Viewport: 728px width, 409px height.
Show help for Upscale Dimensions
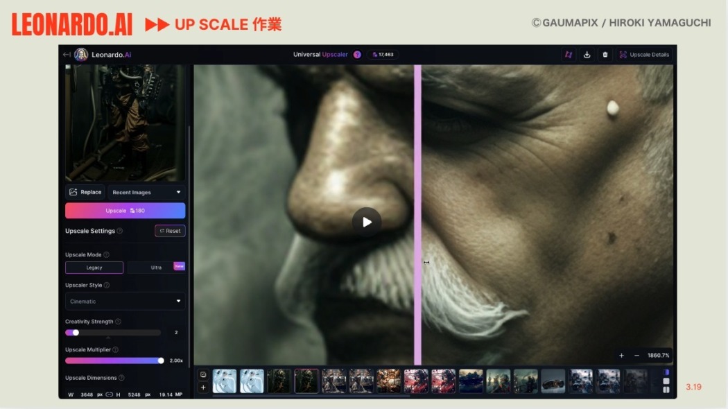tap(121, 378)
